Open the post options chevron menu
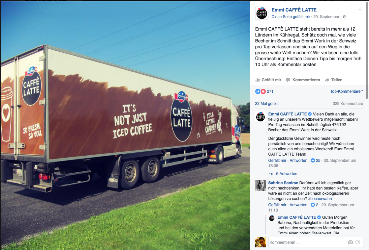The width and height of the screenshot is (369, 250). pos(360,10)
